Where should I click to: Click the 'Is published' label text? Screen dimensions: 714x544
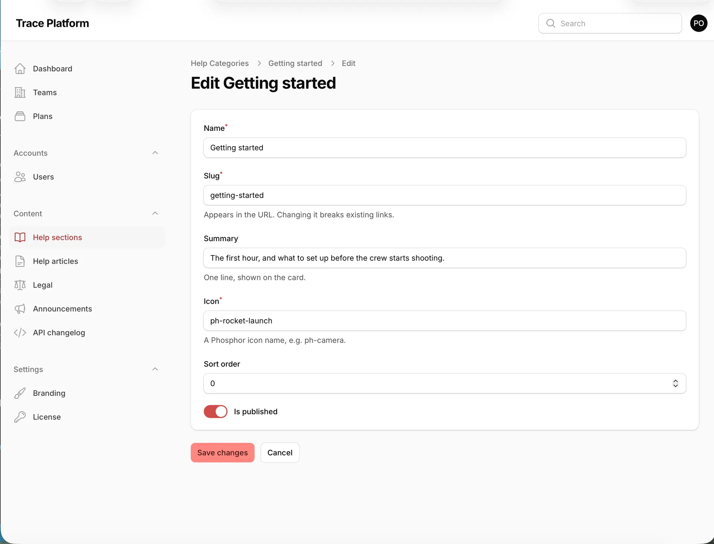(x=256, y=412)
